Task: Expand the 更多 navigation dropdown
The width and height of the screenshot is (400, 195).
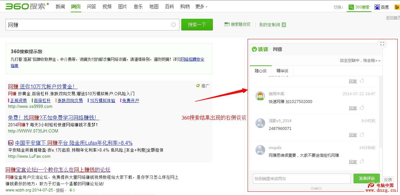Action: [201, 7]
